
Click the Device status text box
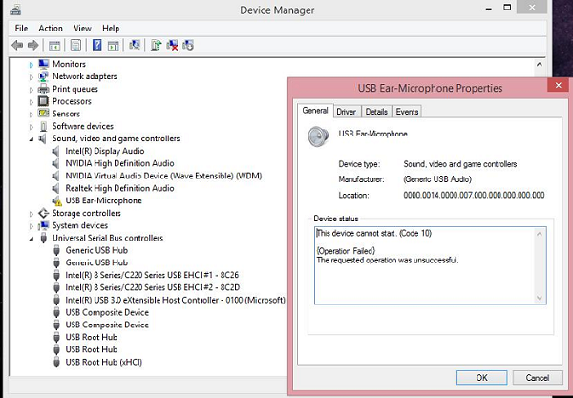coord(430,265)
